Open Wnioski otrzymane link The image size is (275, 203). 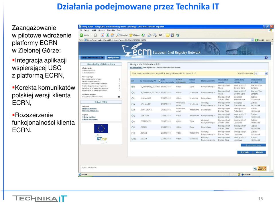(x=90, y=111)
